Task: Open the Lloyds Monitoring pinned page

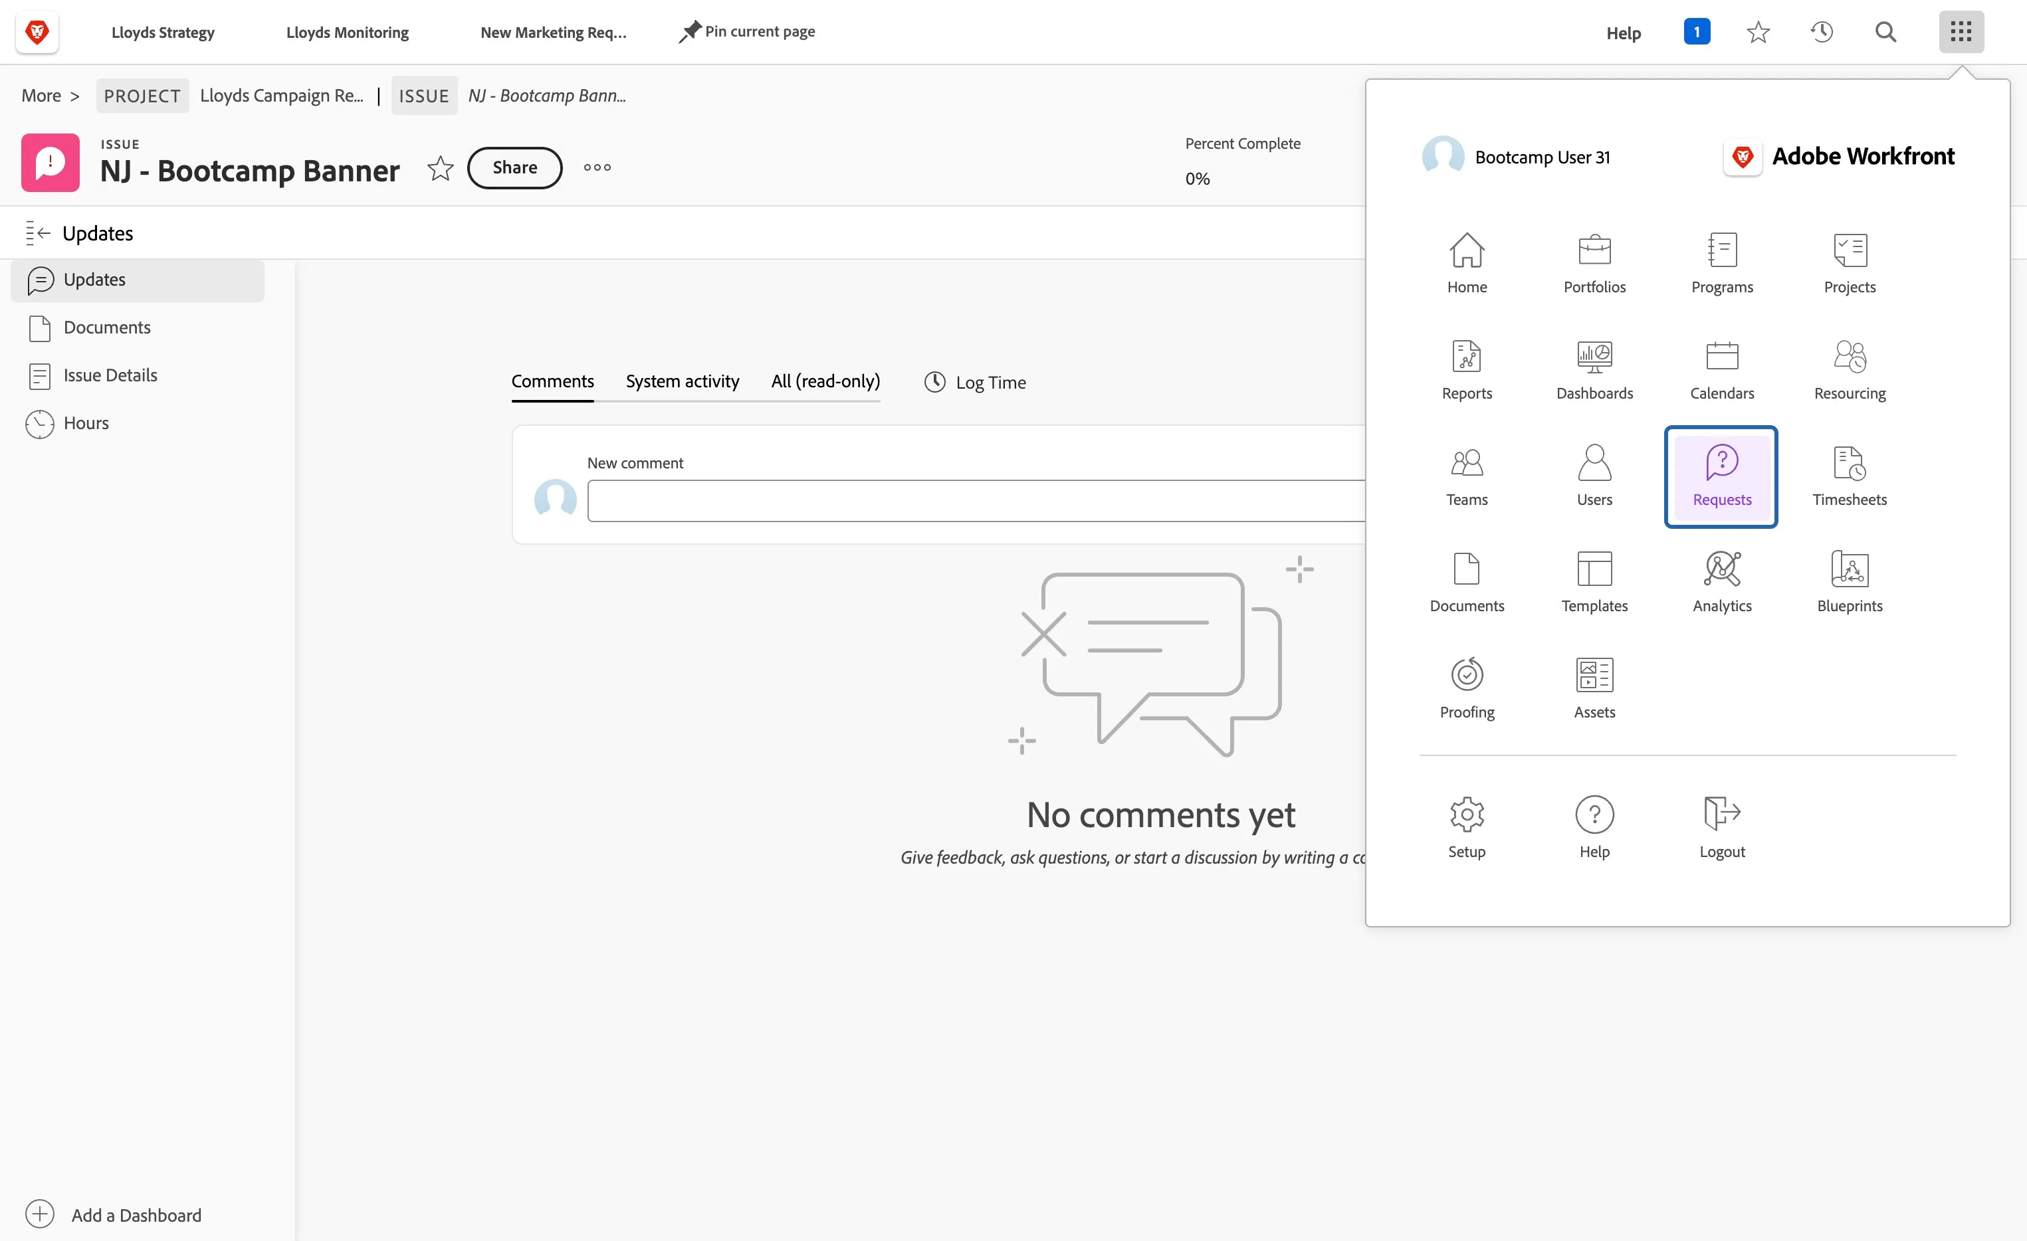Action: tap(347, 32)
